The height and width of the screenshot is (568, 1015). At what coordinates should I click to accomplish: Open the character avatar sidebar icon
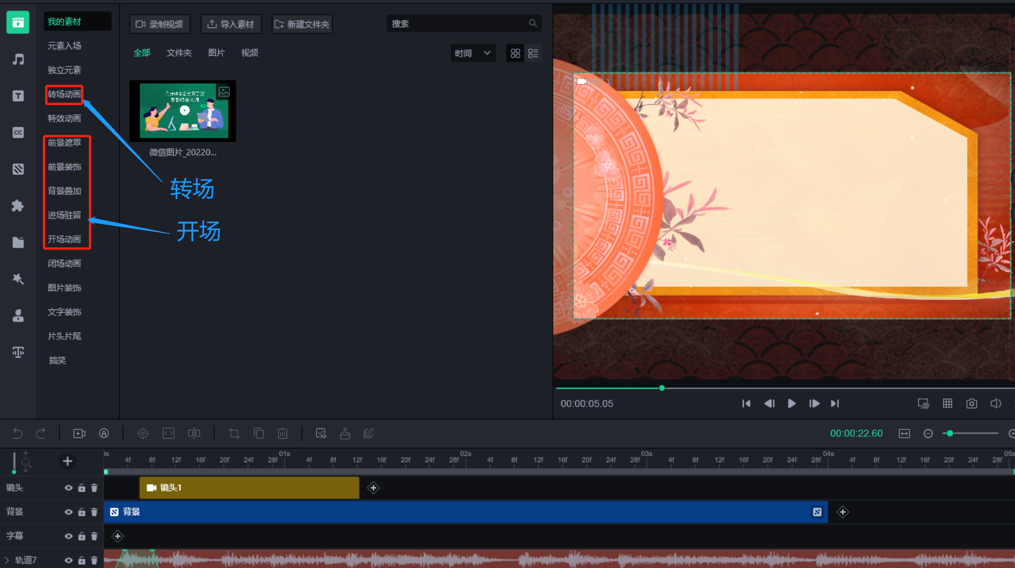(x=18, y=316)
